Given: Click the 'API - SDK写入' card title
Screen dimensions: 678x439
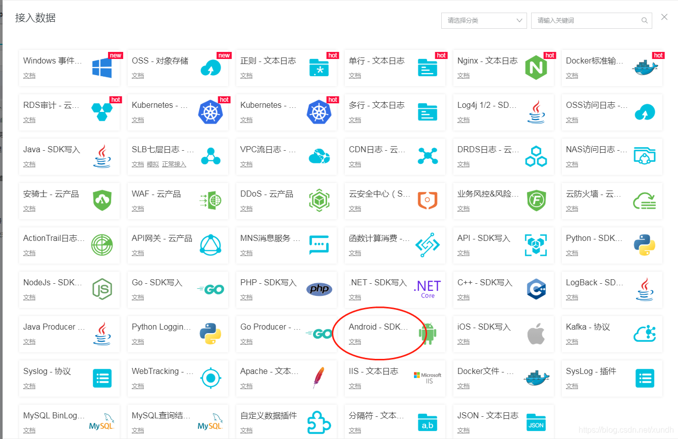Looking at the screenshot, I should point(484,238).
